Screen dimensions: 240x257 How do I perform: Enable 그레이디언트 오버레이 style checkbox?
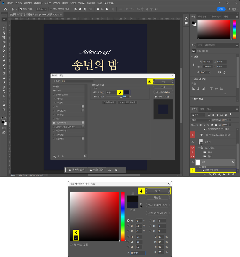pos(54,127)
